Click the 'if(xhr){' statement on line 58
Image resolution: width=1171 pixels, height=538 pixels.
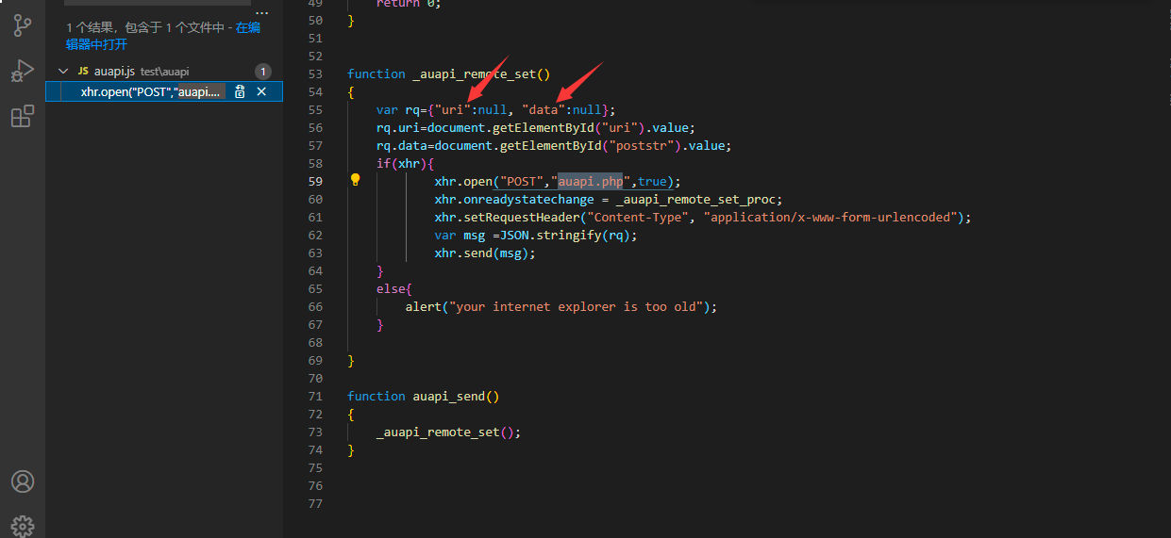click(405, 163)
